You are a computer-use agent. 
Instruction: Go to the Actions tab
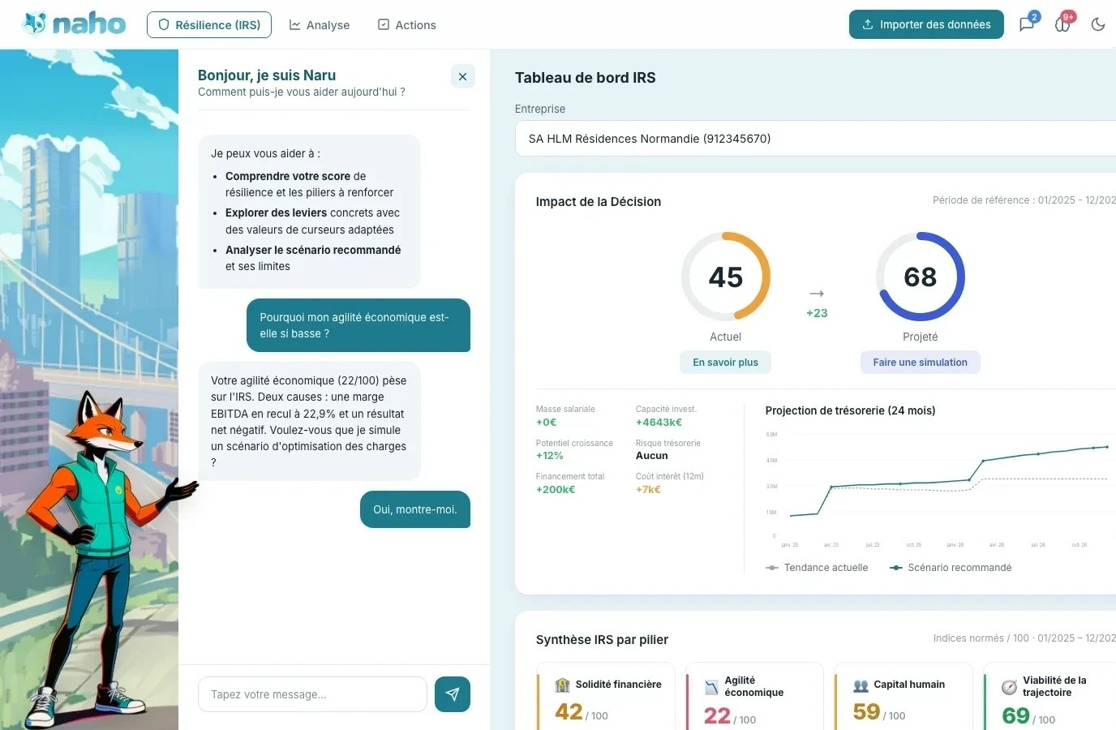[407, 24]
